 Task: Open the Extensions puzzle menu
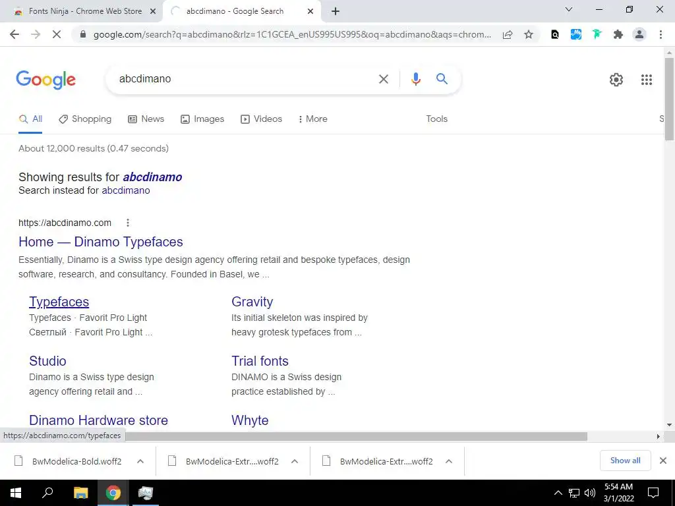(618, 34)
